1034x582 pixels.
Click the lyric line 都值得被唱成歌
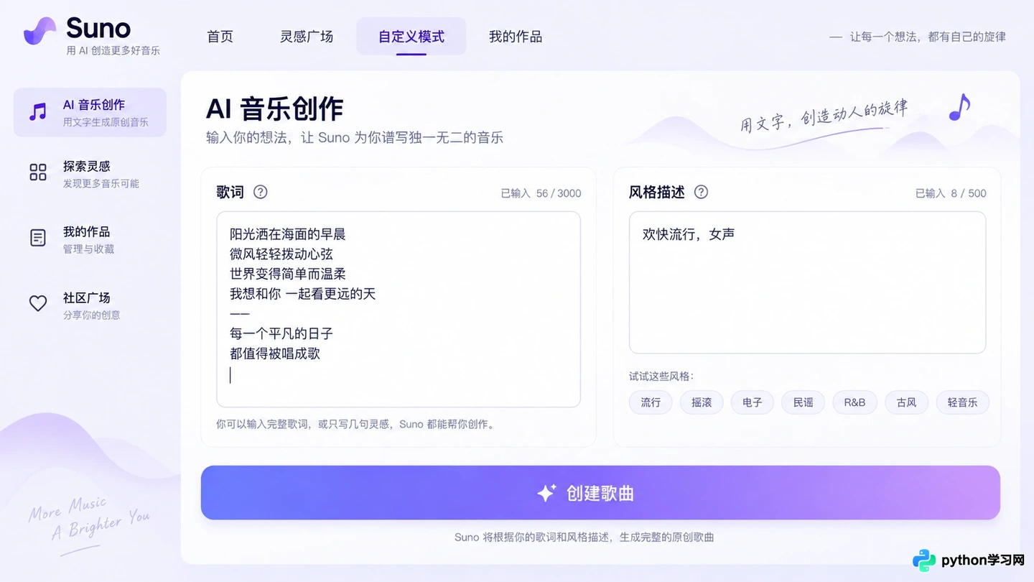(275, 354)
